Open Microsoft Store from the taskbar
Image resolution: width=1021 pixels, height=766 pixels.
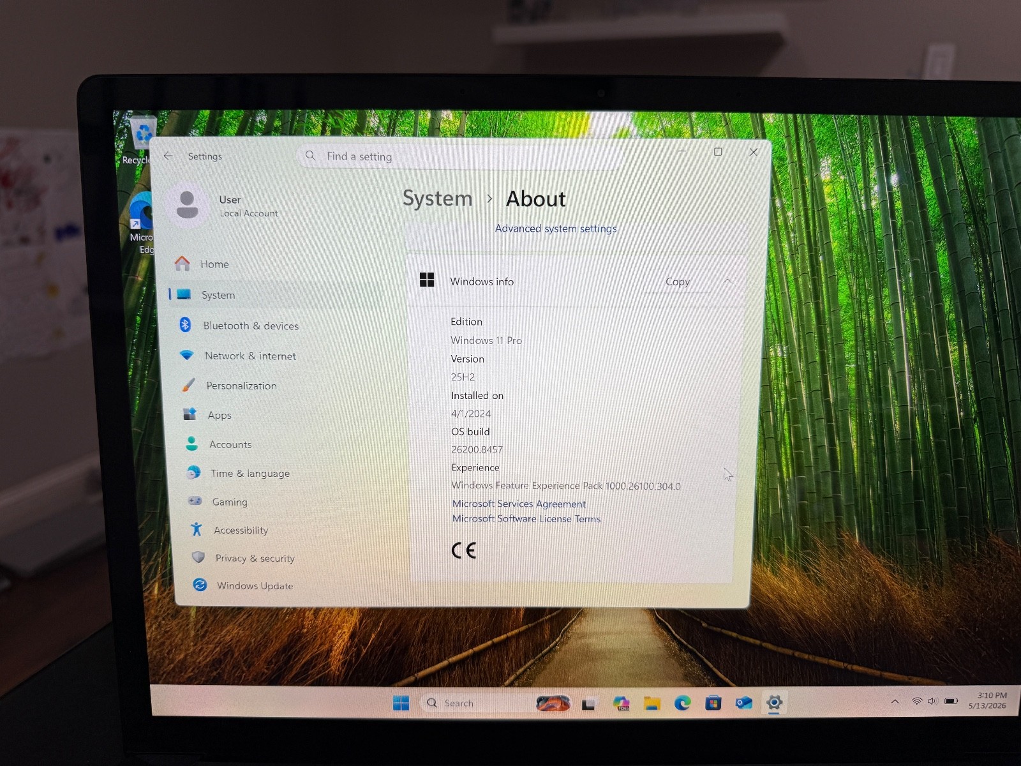point(713,703)
